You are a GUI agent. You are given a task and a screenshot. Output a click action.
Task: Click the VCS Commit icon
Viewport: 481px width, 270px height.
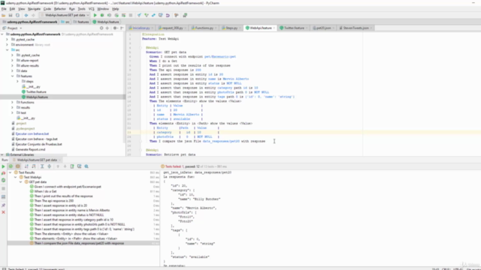point(147,15)
